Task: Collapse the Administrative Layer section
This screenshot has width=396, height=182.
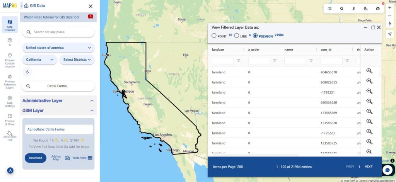Action: tap(92, 100)
